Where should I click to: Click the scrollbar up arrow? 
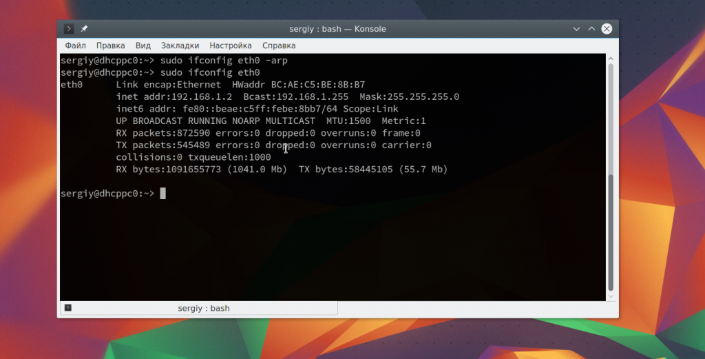tap(611, 59)
